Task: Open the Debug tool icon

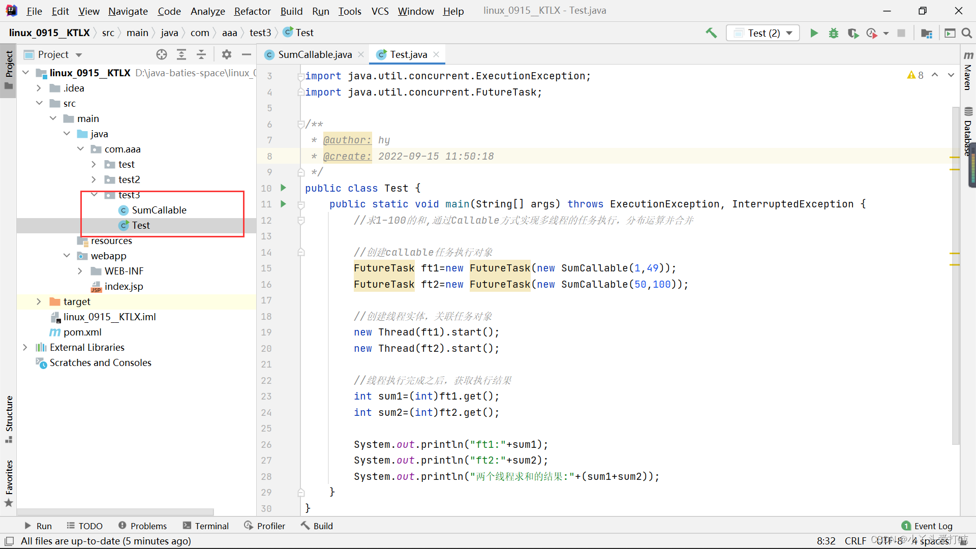Action: (x=833, y=33)
